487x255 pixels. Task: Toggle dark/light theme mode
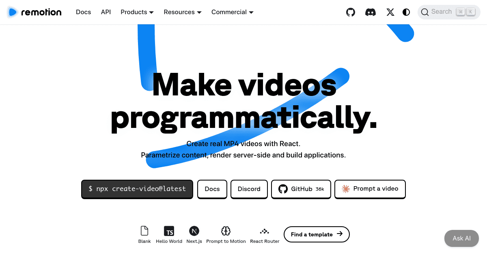[406, 12]
